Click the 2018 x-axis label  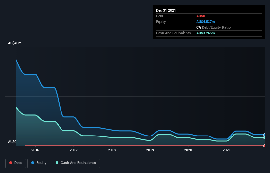(112, 150)
